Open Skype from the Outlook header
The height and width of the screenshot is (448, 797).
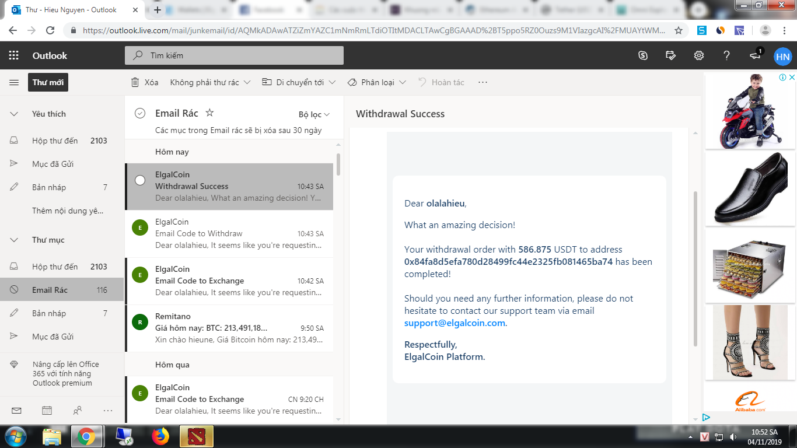point(643,55)
